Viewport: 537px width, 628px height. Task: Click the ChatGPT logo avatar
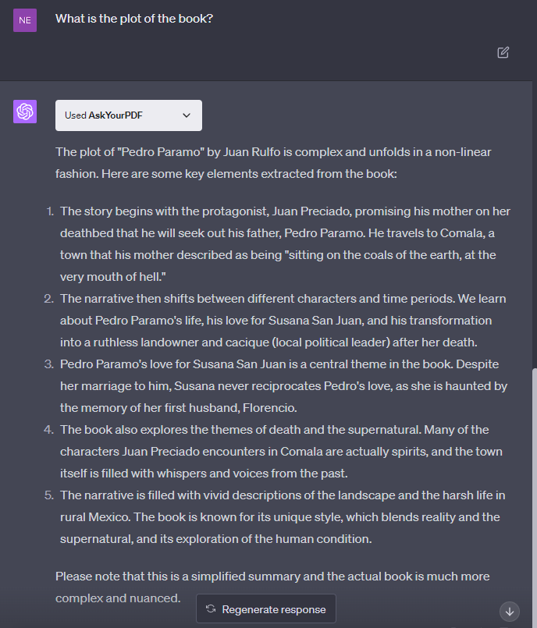25,112
